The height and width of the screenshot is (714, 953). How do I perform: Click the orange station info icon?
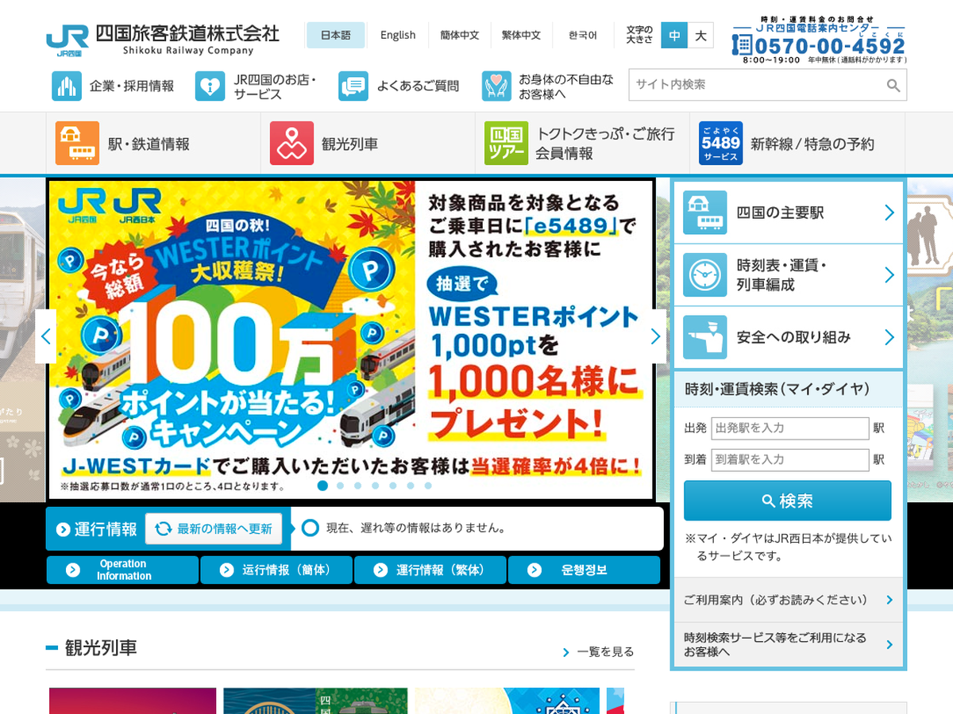click(x=77, y=144)
